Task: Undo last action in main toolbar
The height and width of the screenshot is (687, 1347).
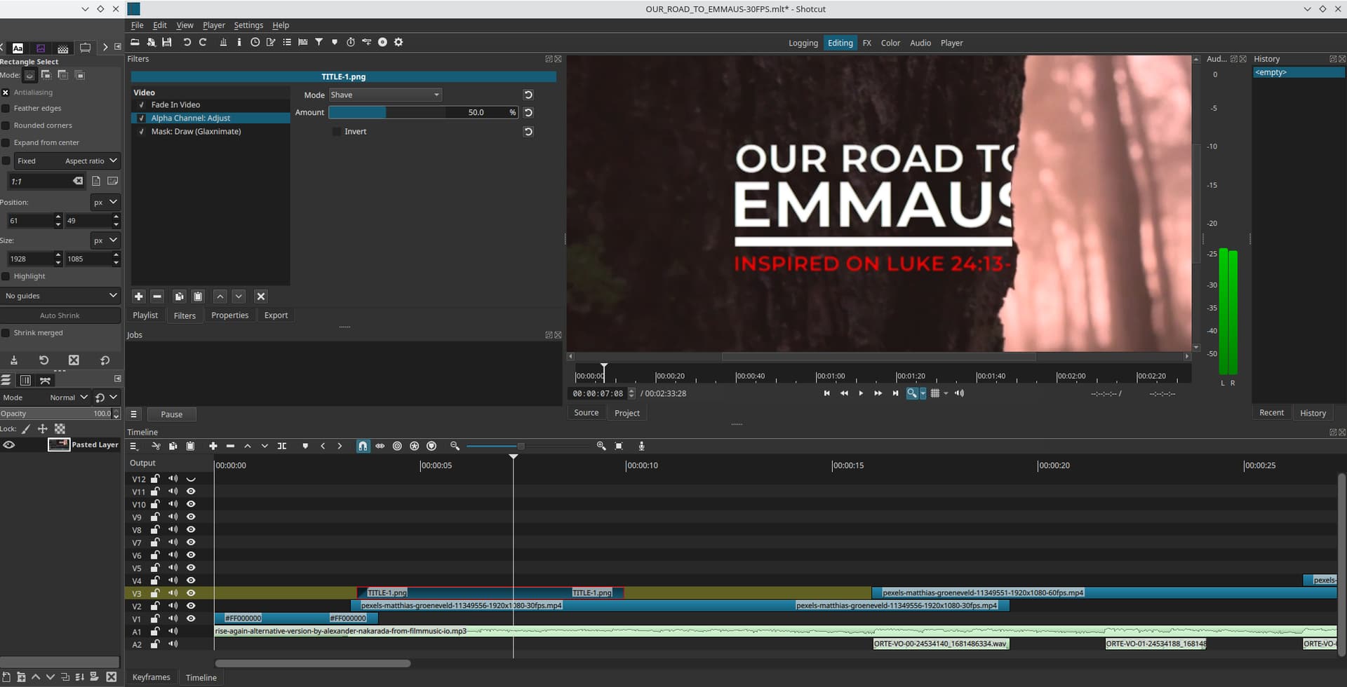Action: click(x=187, y=42)
